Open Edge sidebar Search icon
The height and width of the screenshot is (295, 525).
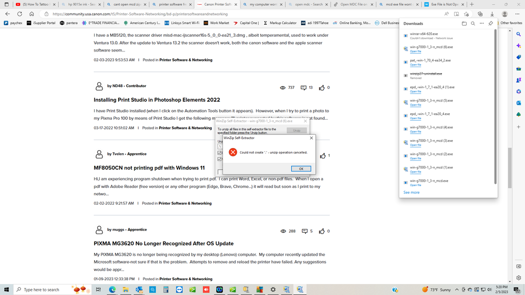pyautogui.click(x=519, y=34)
